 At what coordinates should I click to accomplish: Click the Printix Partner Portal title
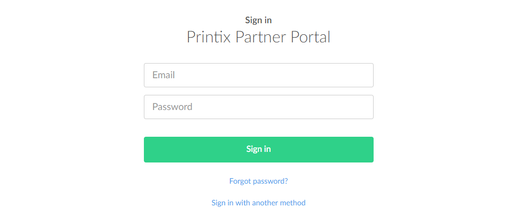click(258, 37)
